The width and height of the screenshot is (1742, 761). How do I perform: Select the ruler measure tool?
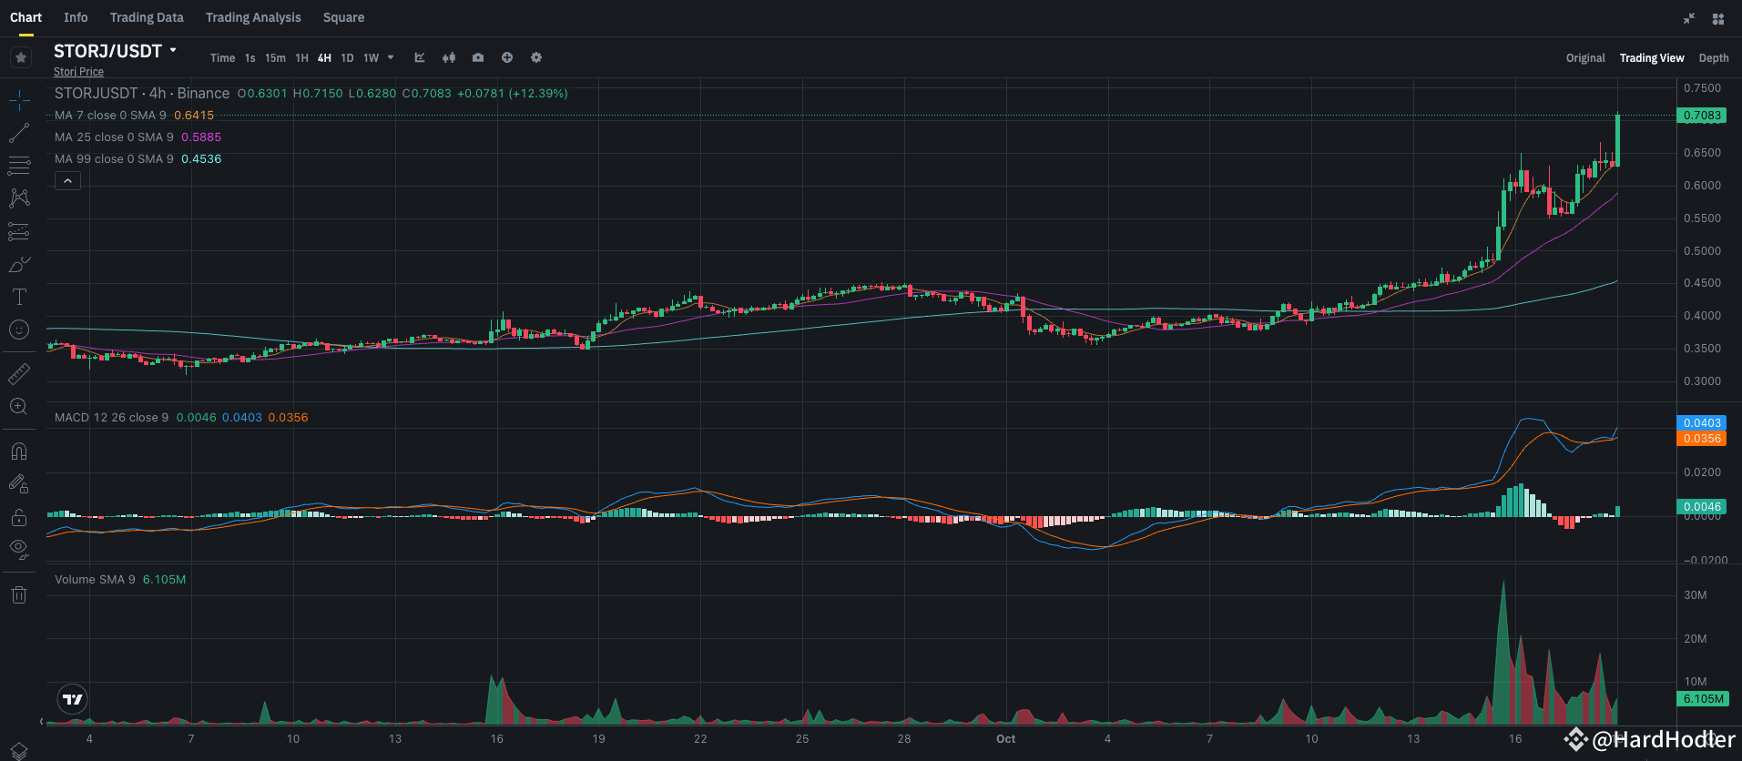19,373
